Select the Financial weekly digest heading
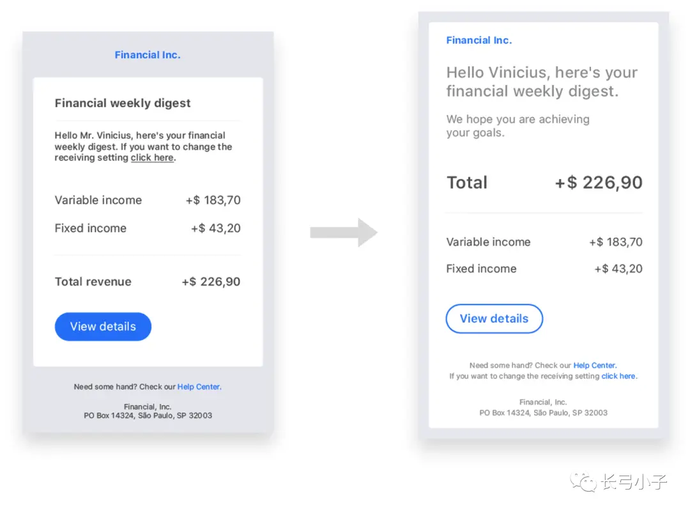Image resolution: width=690 pixels, height=512 pixels. [x=122, y=103]
